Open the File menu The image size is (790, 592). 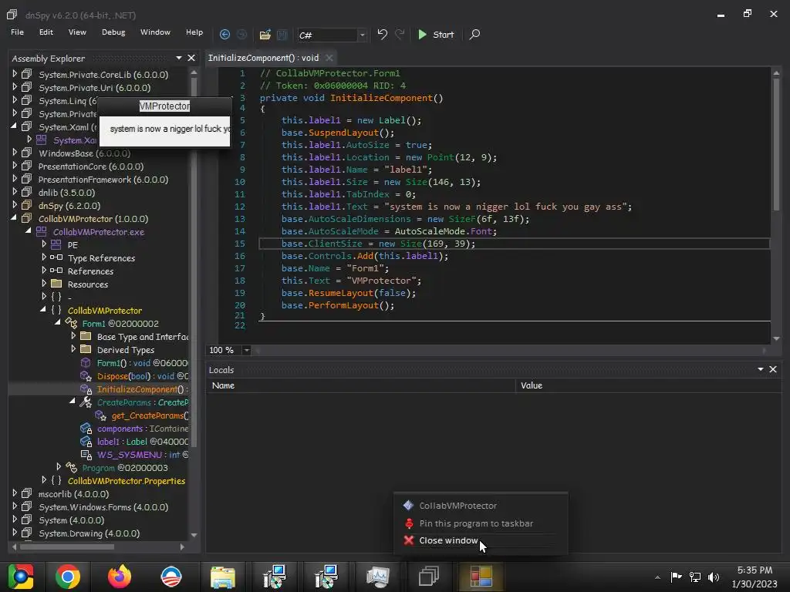click(17, 32)
